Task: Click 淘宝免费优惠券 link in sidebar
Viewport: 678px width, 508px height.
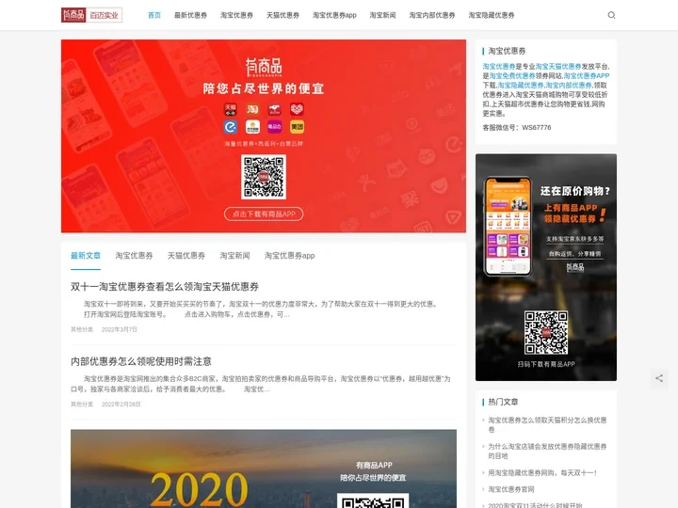Action: coord(512,75)
